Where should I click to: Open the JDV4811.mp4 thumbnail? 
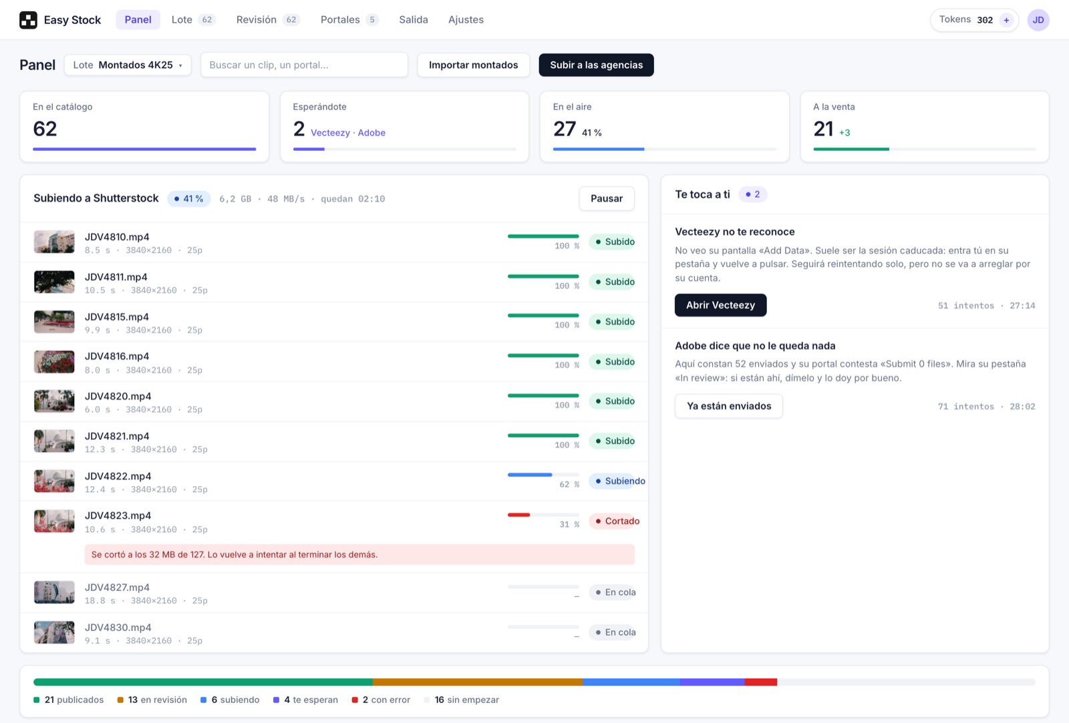tap(54, 282)
